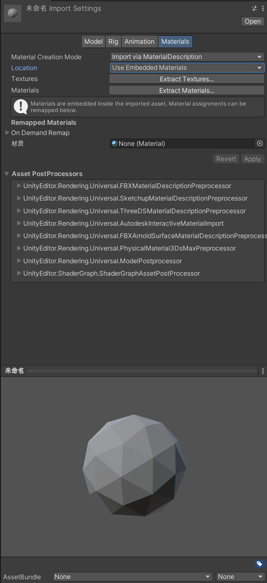Expand the On Demand Remap section
The height and width of the screenshot is (583, 267).
(x=7, y=133)
